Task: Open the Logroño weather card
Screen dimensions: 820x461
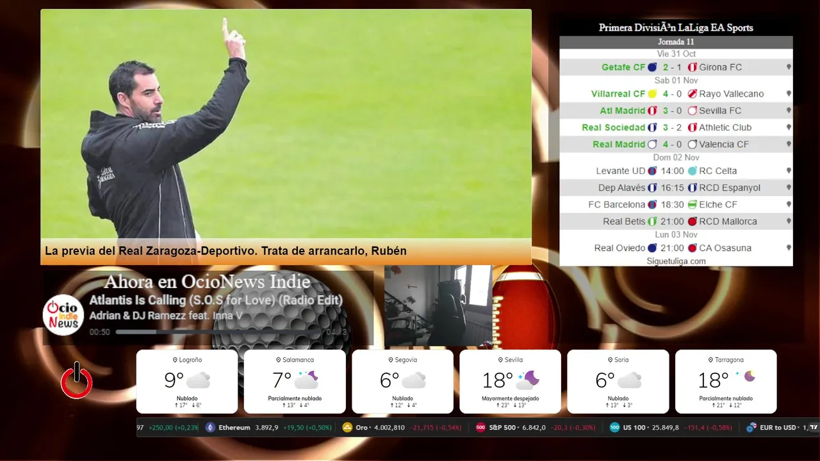Action: [x=187, y=382]
